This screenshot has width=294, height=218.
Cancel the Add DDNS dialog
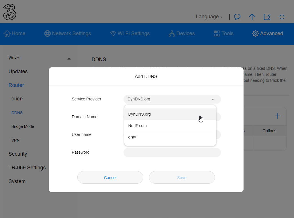click(110, 177)
